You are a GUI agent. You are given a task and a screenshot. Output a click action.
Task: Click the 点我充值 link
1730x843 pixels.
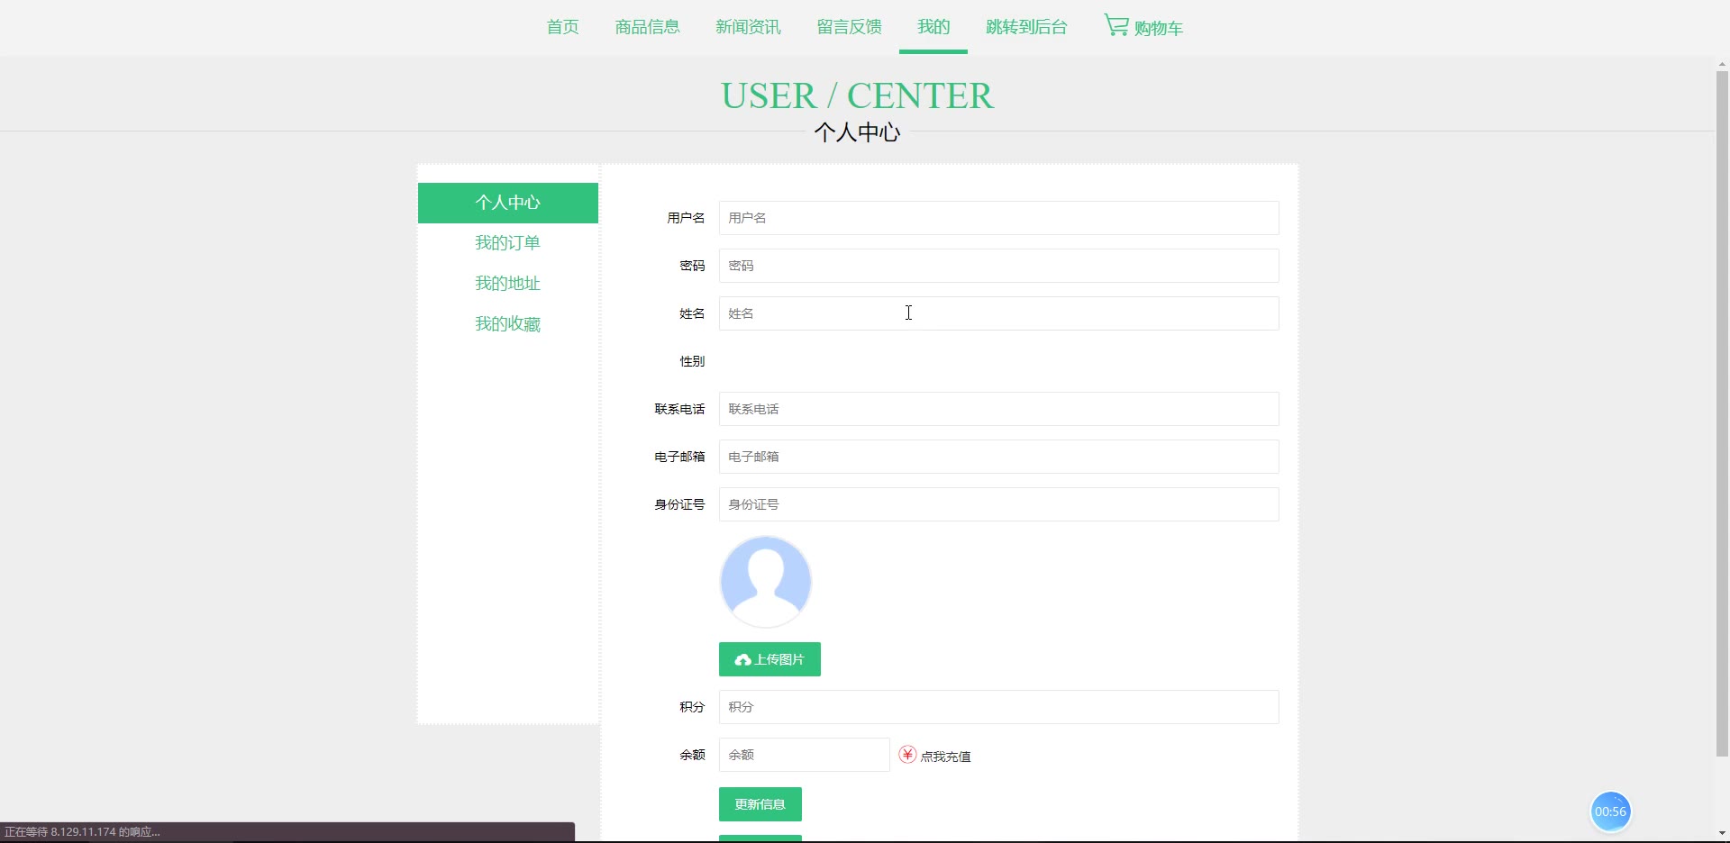coord(945,757)
